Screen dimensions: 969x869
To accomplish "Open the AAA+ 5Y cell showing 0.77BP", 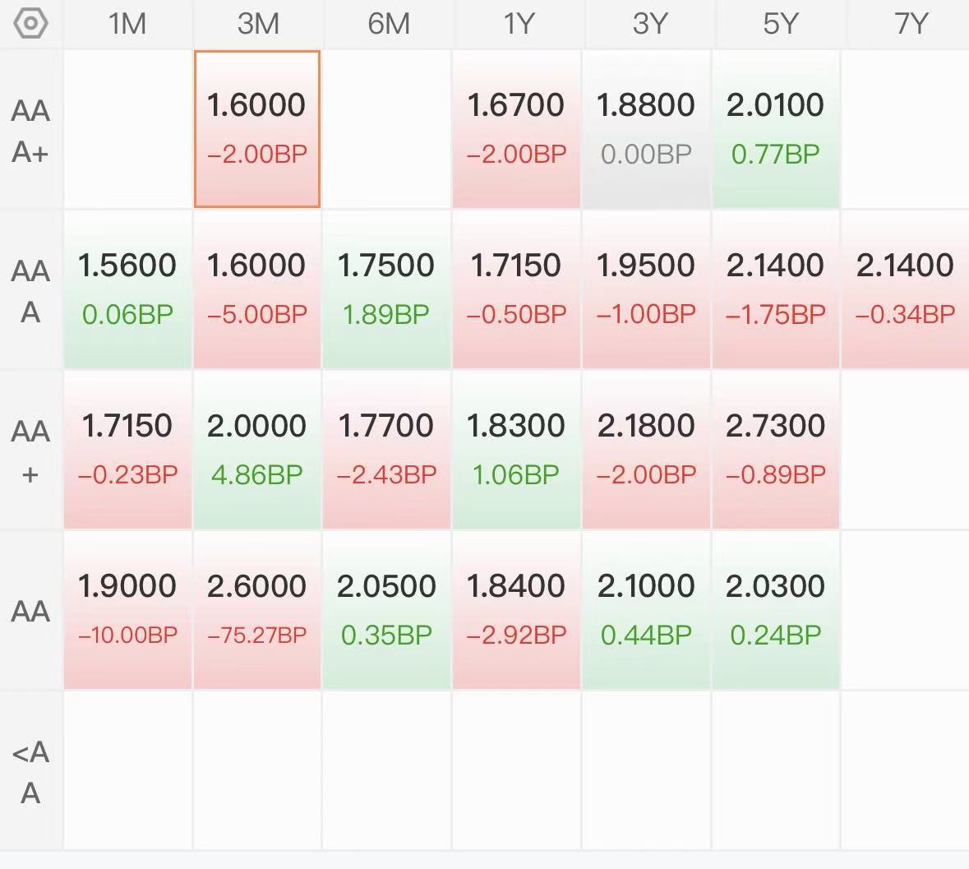I will (x=776, y=129).
